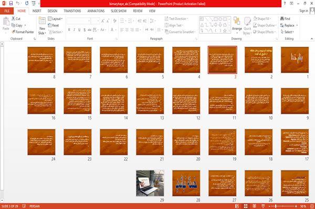This screenshot has height=209, width=315.
Task: Open the Arrange tool
Action: tap(237, 25)
